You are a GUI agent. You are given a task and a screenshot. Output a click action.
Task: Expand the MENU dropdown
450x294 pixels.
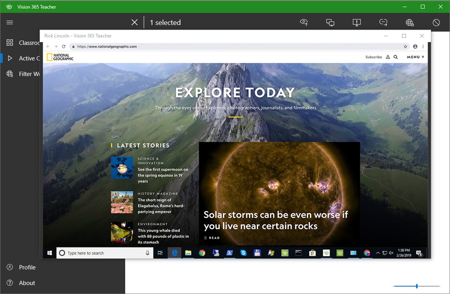[415, 57]
